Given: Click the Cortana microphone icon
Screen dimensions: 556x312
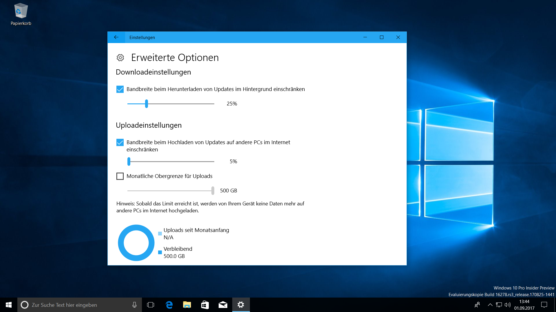Looking at the screenshot, I should pos(134,305).
